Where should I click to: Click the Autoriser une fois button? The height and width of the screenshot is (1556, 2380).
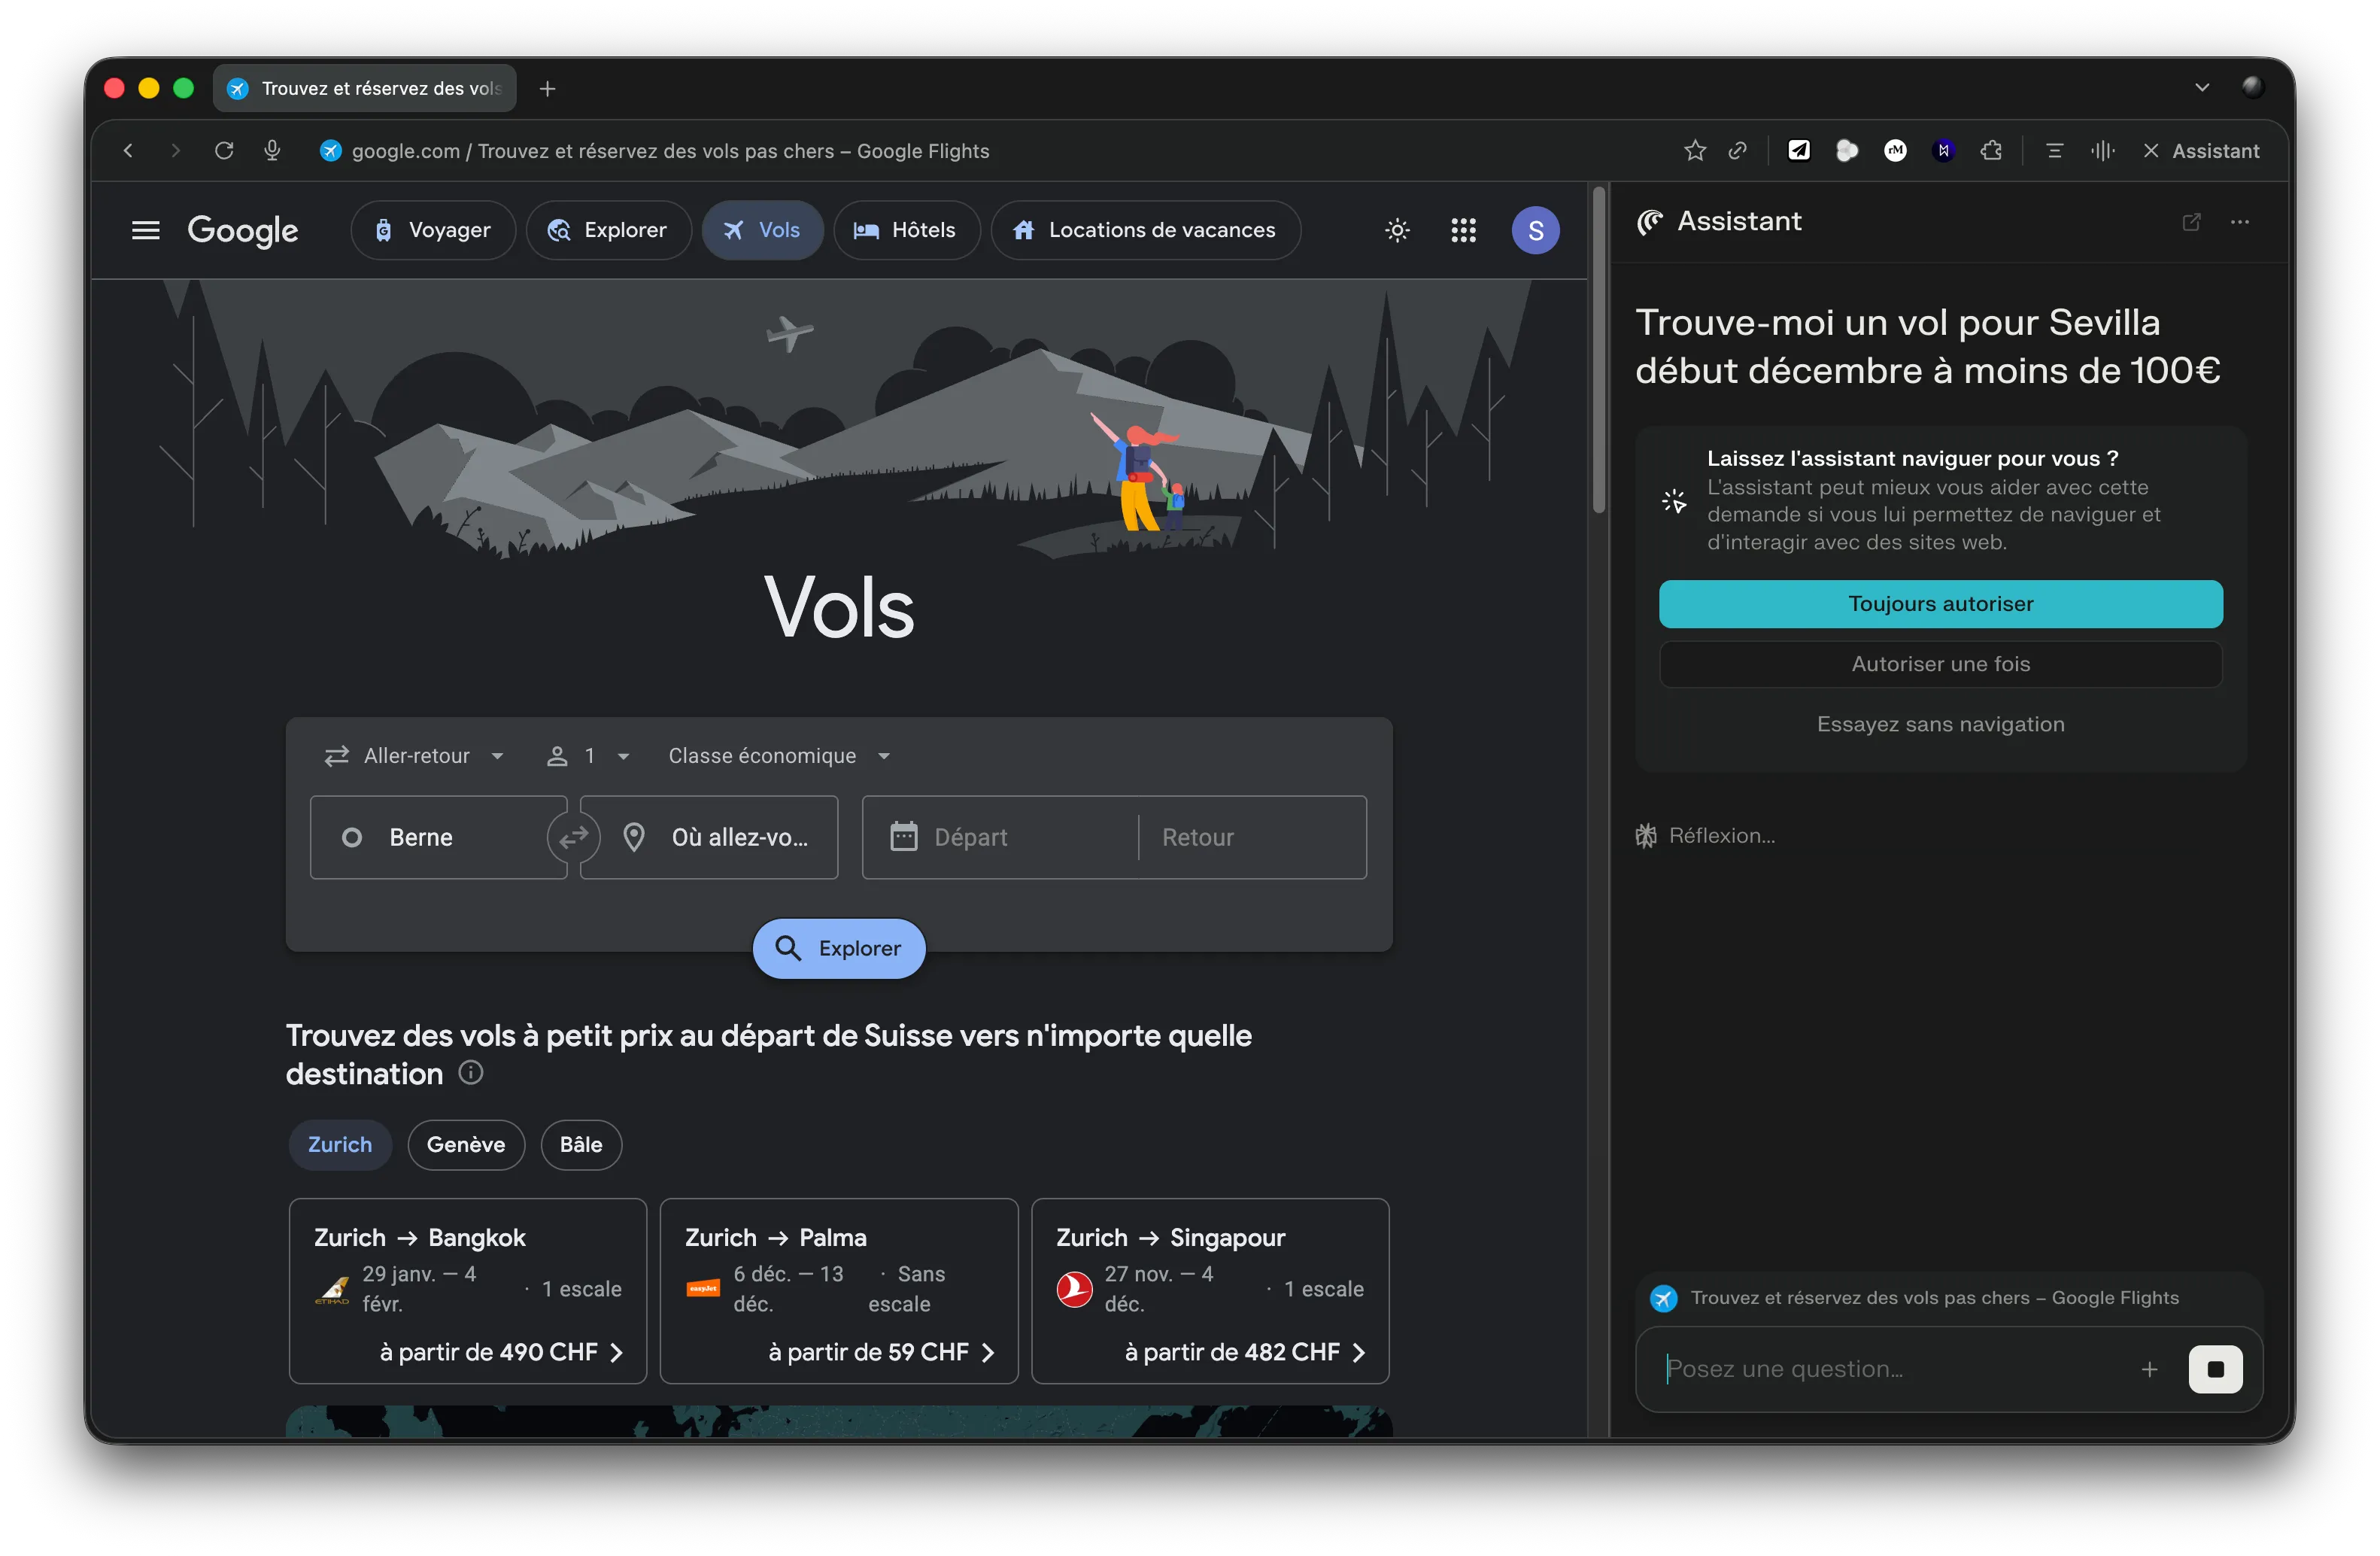[1940, 664]
